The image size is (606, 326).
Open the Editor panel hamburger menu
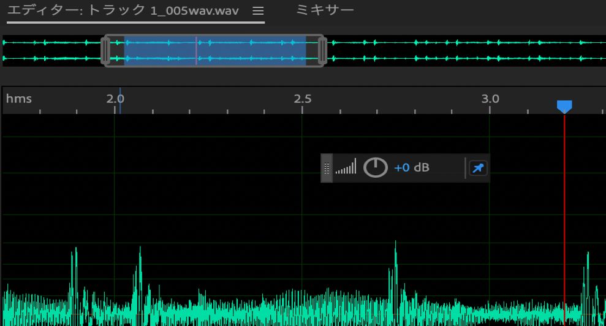pos(258,11)
